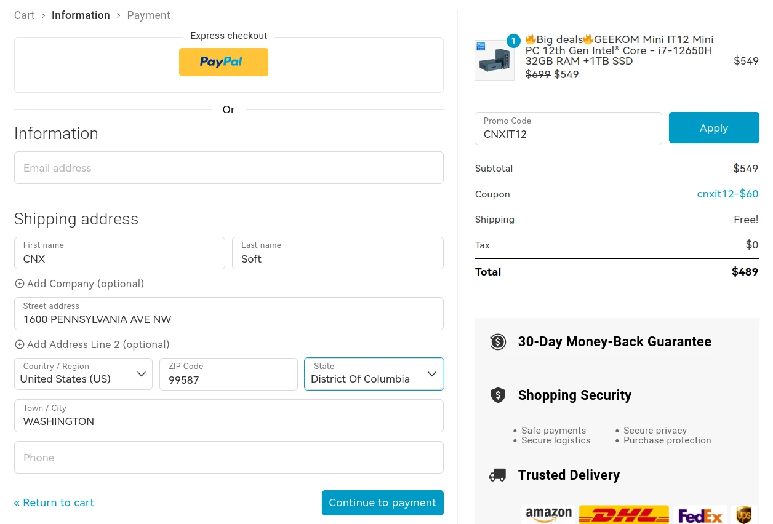Focus the Email address field
Image resolution: width=773 pixels, height=524 pixels.
[229, 168]
